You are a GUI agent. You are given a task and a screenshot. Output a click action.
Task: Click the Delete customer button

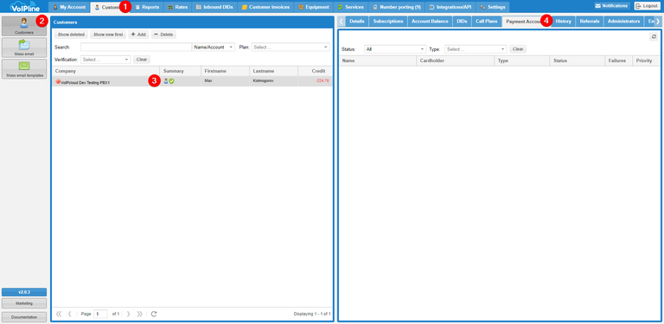click(163, 35)
